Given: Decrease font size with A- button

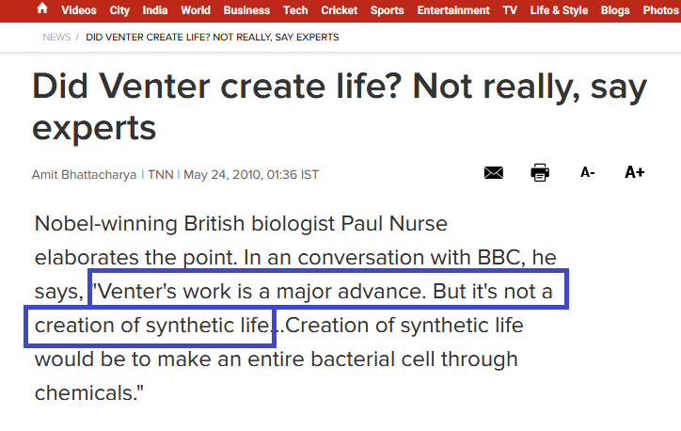Looking at the screenshot, I should point(588,173).
